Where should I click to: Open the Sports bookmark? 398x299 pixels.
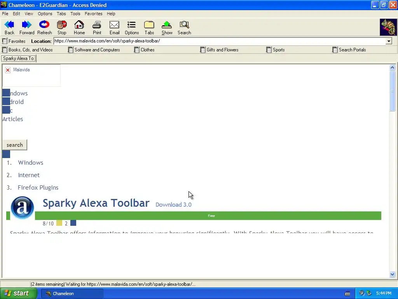276,50
